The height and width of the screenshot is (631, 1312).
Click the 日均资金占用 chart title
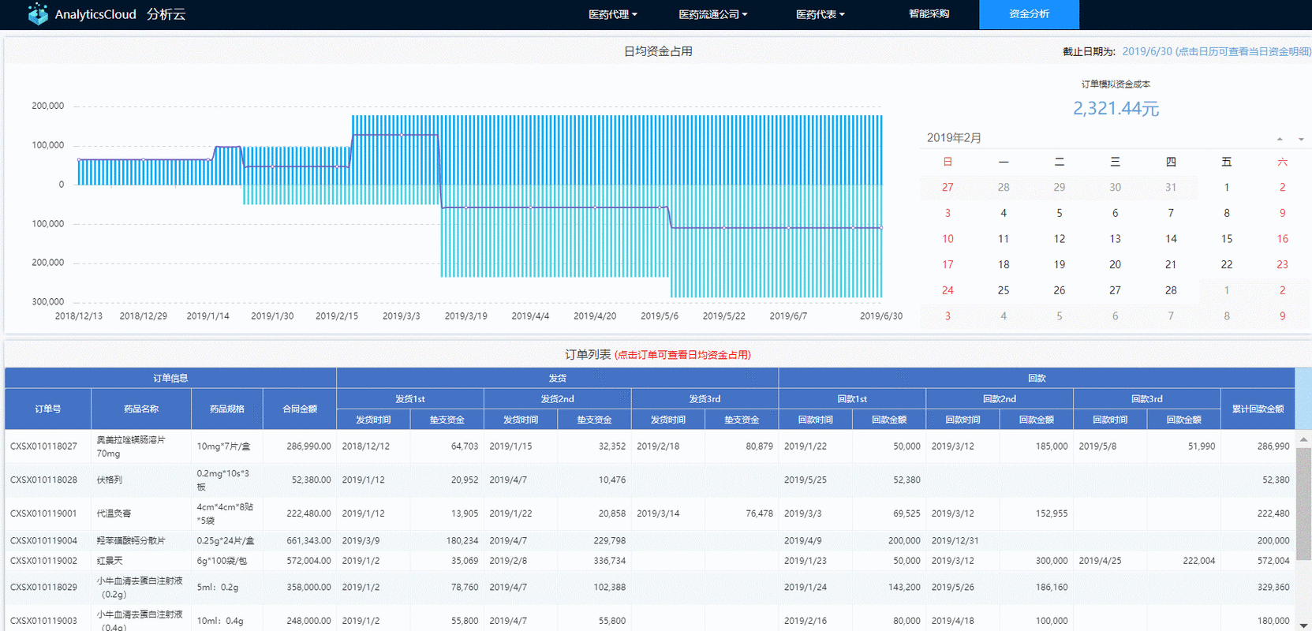coord(658,51)
